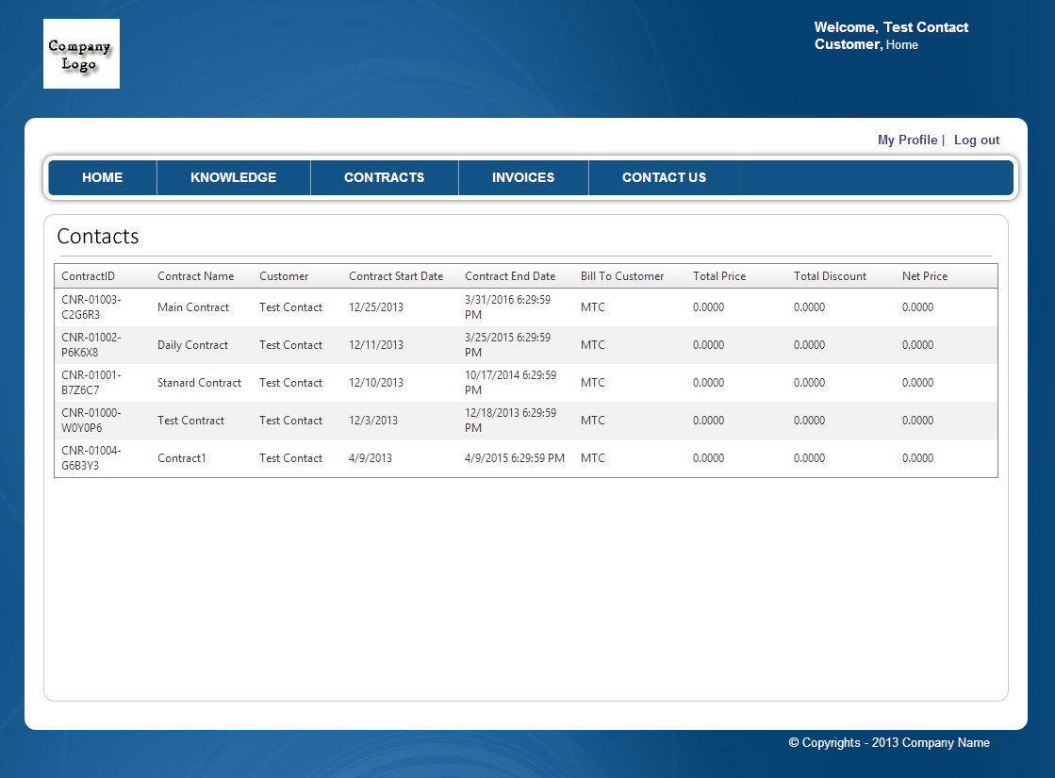
Task: Click the Contract1 name cell
Action: 181,458
